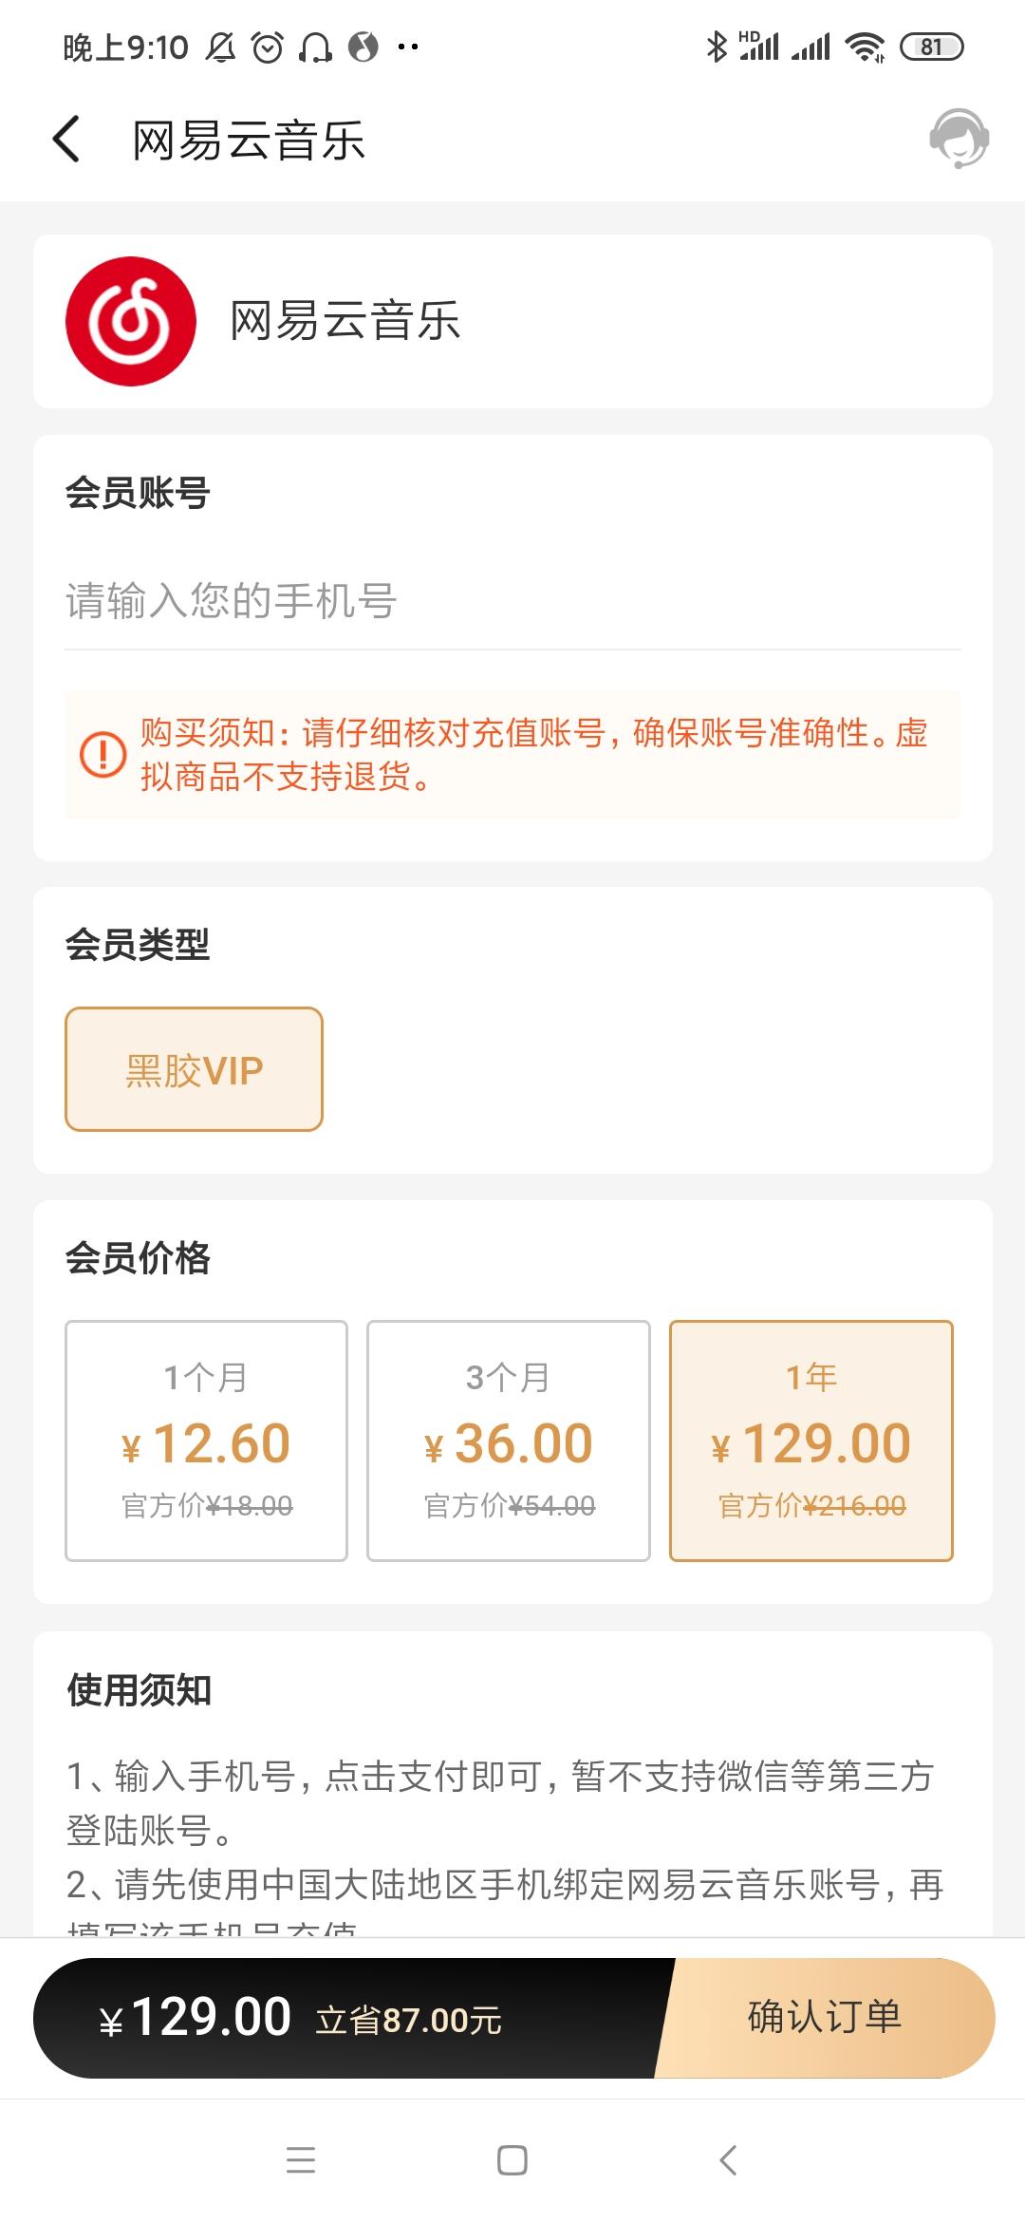Tap 确认订单 to confirm order
The width and height of the screenshot is (1025, 2222).
(x=824, y=2018)
